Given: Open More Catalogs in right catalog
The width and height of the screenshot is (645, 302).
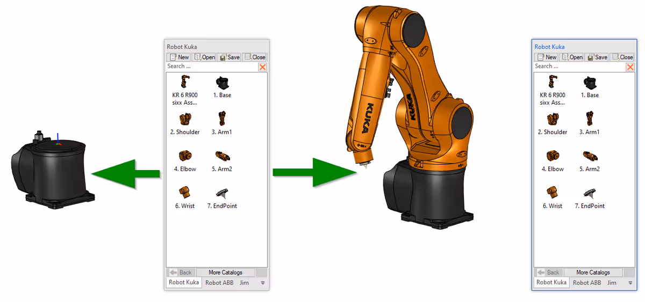Looking at the screenshot, I should [x=593, y=272].
